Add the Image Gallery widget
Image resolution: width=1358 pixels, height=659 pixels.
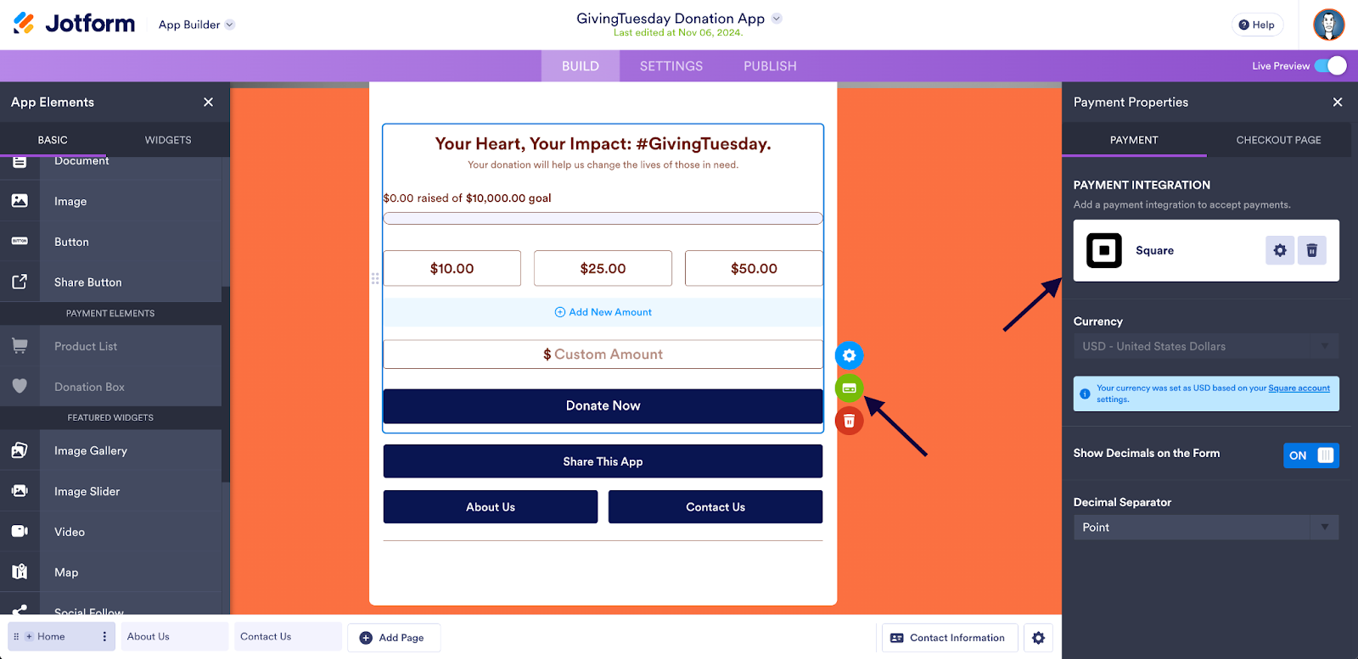(90, 451)
